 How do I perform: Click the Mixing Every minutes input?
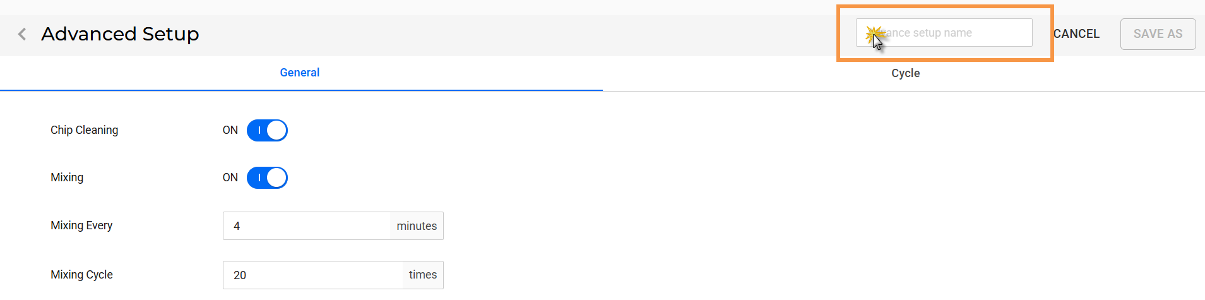[306, 226]
